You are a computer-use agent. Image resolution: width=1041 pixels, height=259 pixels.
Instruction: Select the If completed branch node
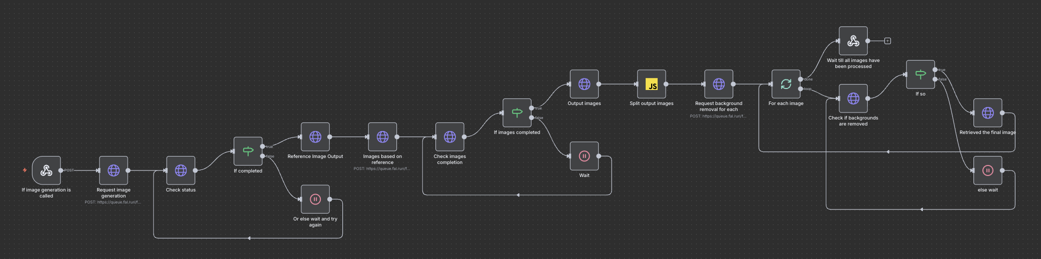[248, 151]
